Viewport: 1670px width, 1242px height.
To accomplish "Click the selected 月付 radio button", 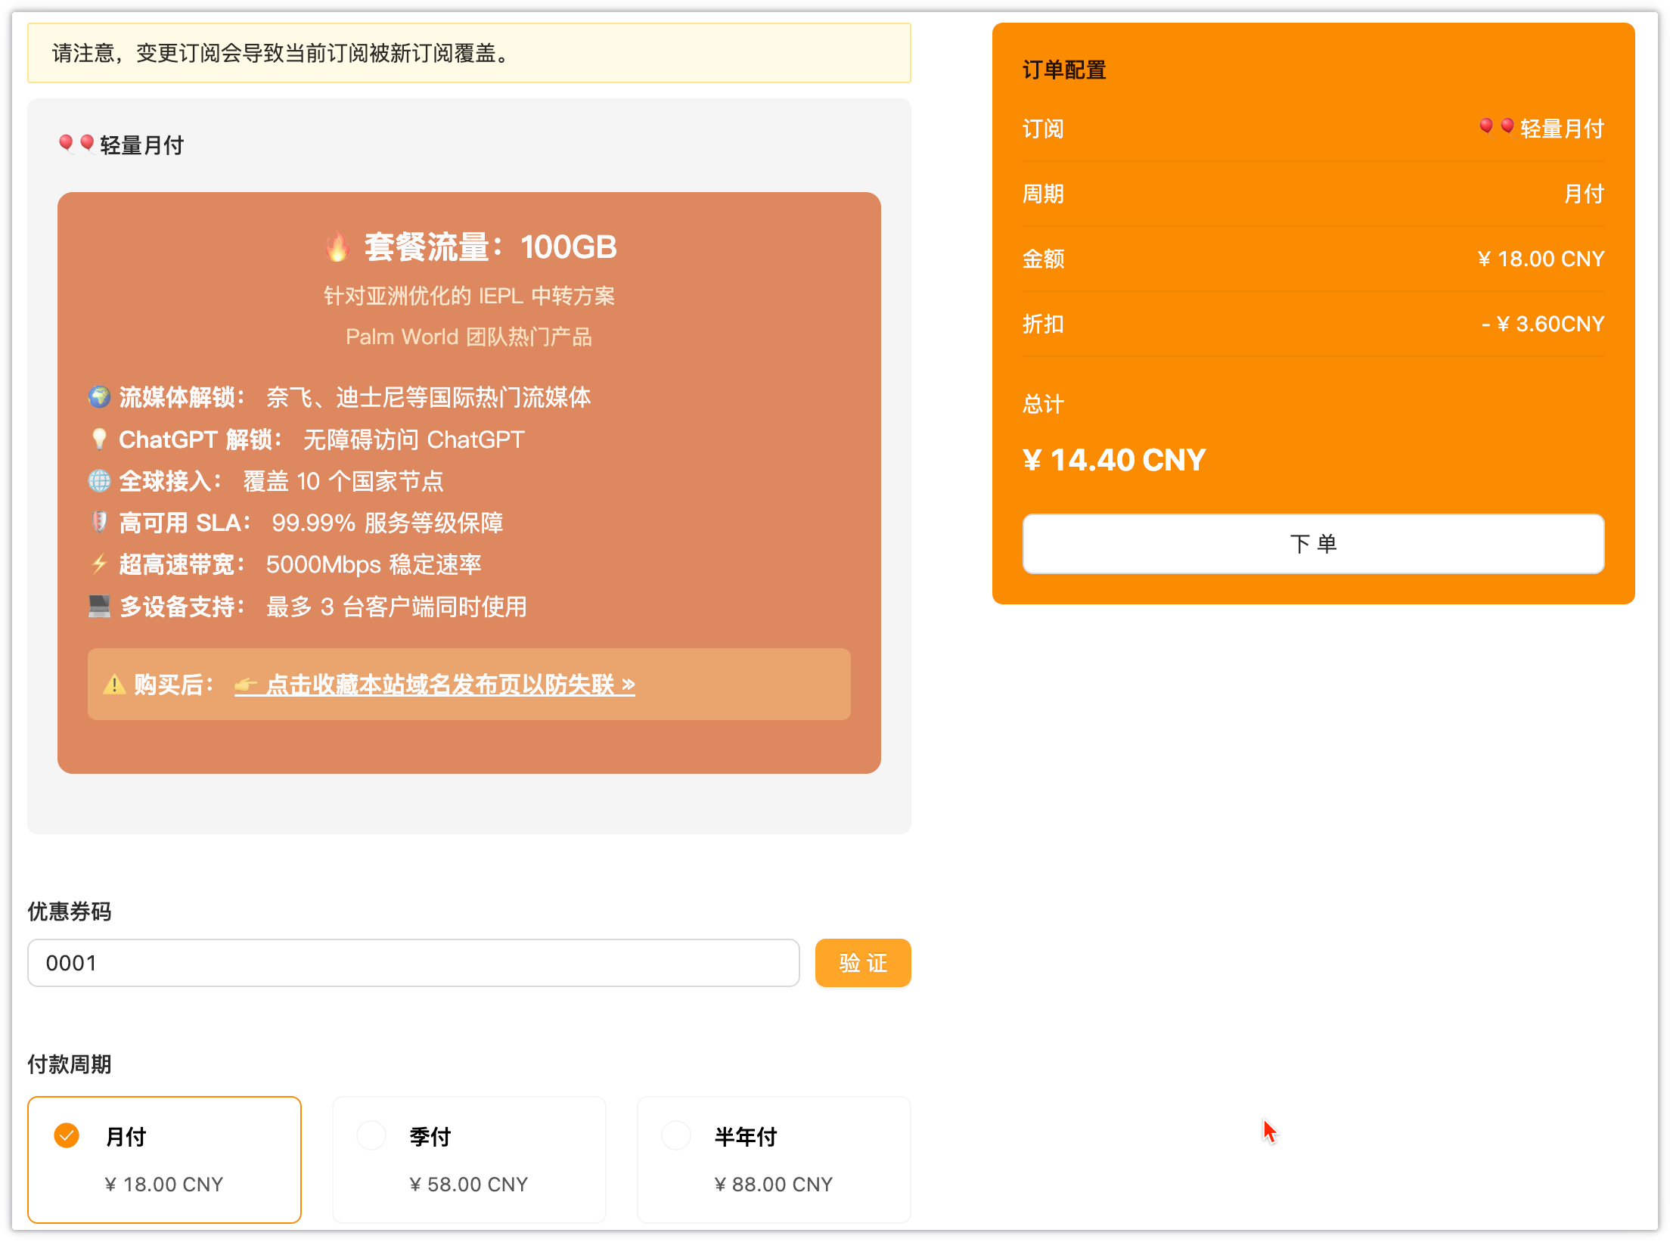I will (x=66, y=1135).
